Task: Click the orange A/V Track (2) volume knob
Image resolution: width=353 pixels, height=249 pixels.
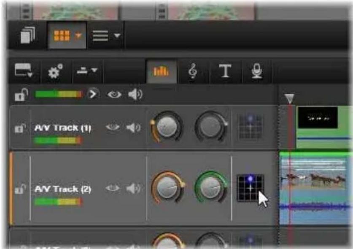Action: pyautogui.click(x=167, y=187)
